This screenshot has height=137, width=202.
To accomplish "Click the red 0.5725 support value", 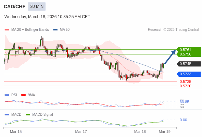I will pyautogui.click(x=185, y=82).
